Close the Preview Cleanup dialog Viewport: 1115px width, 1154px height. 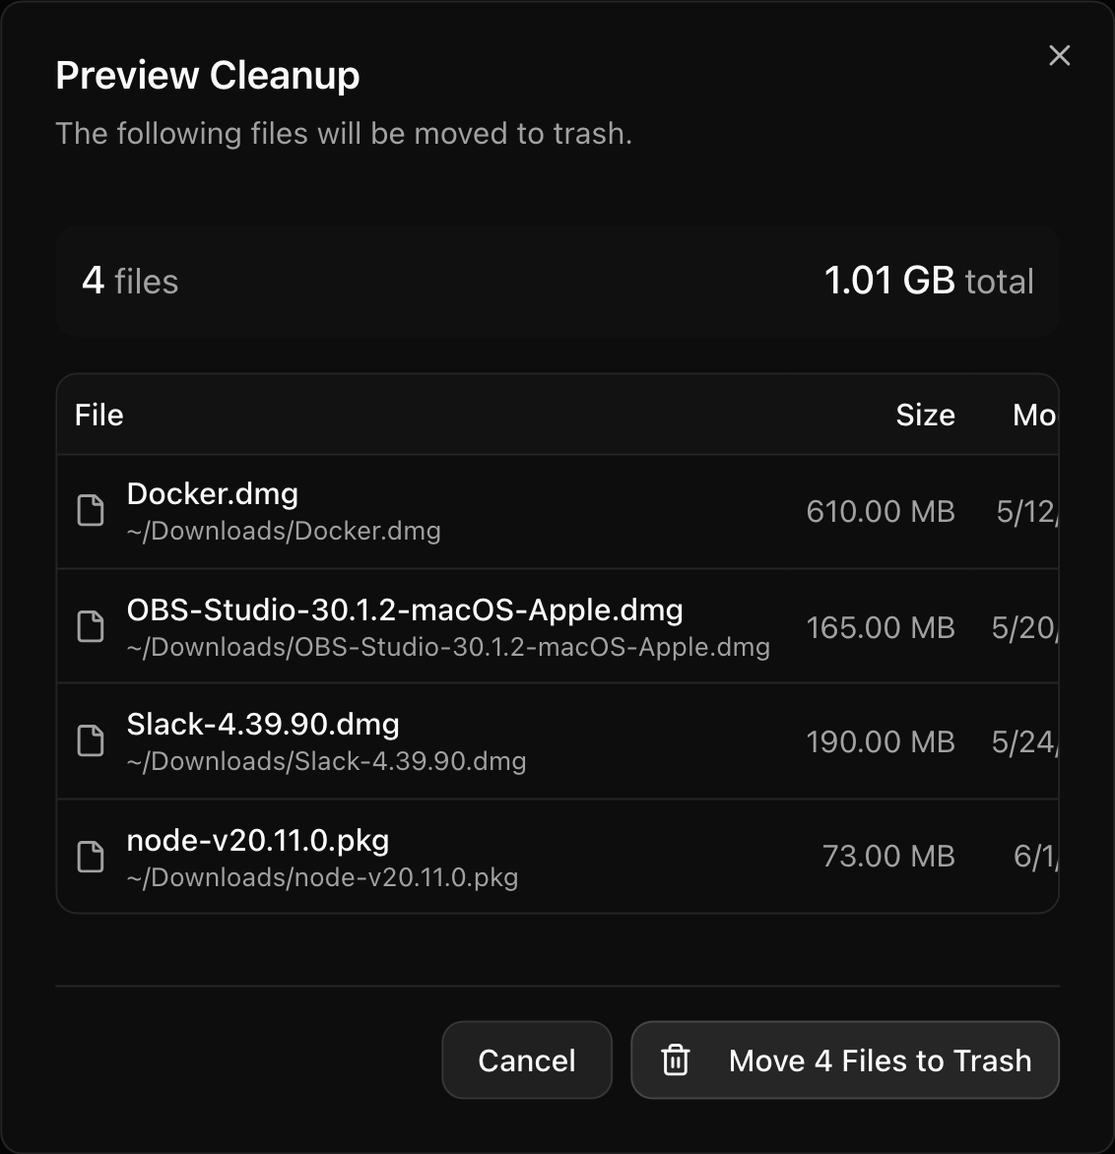click(1059, 55)
